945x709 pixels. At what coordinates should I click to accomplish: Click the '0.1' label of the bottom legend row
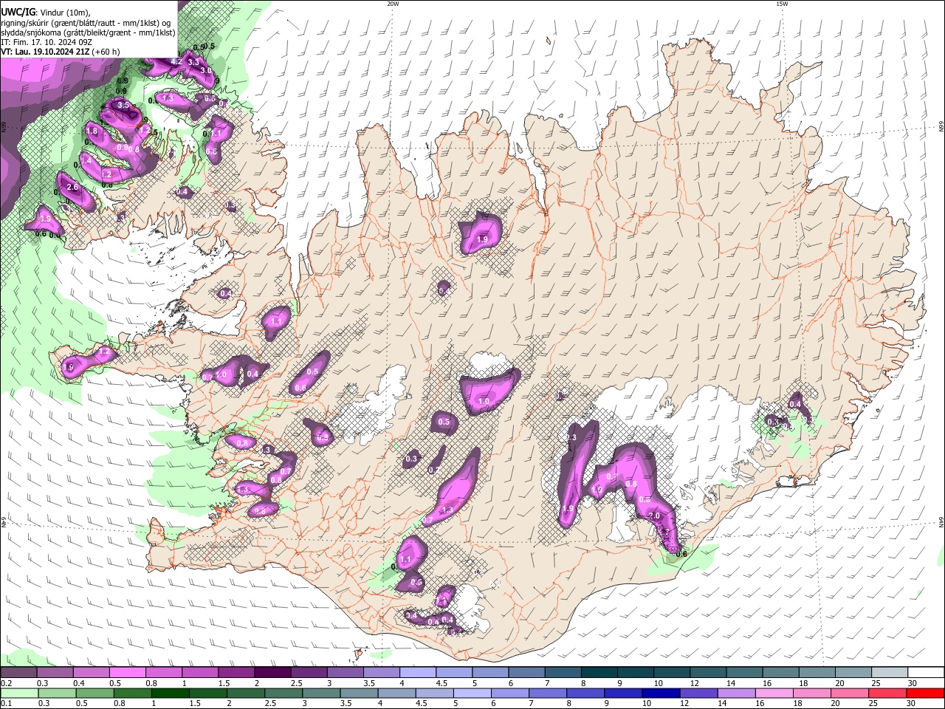[7, 704]
